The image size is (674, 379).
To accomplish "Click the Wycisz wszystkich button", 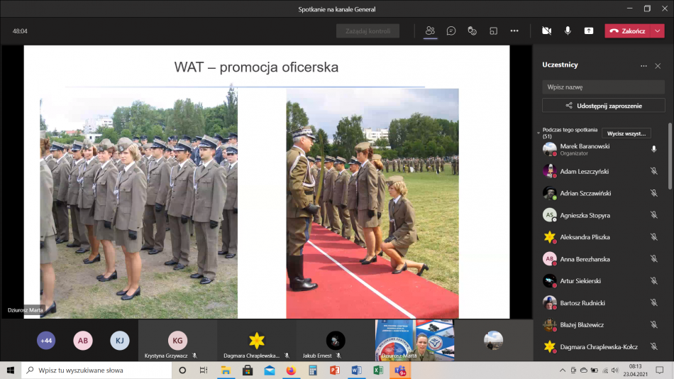I will [626, 133].
